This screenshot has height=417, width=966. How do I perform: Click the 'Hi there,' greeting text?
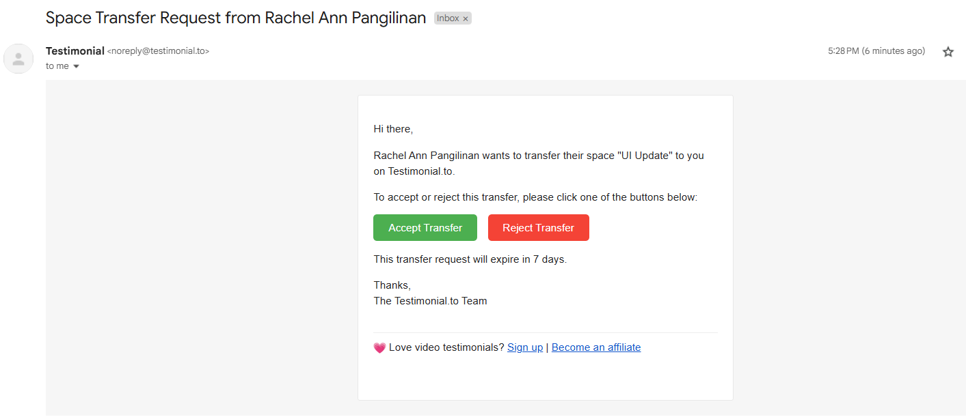click(393, 129)
